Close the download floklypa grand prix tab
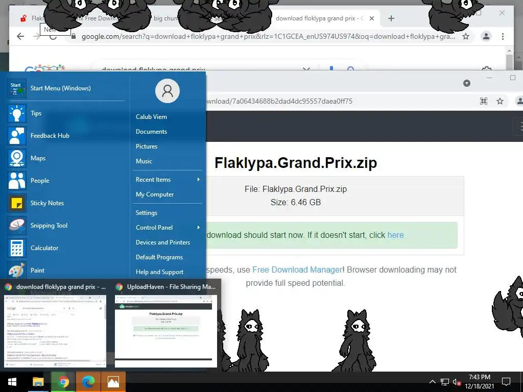 372,18
